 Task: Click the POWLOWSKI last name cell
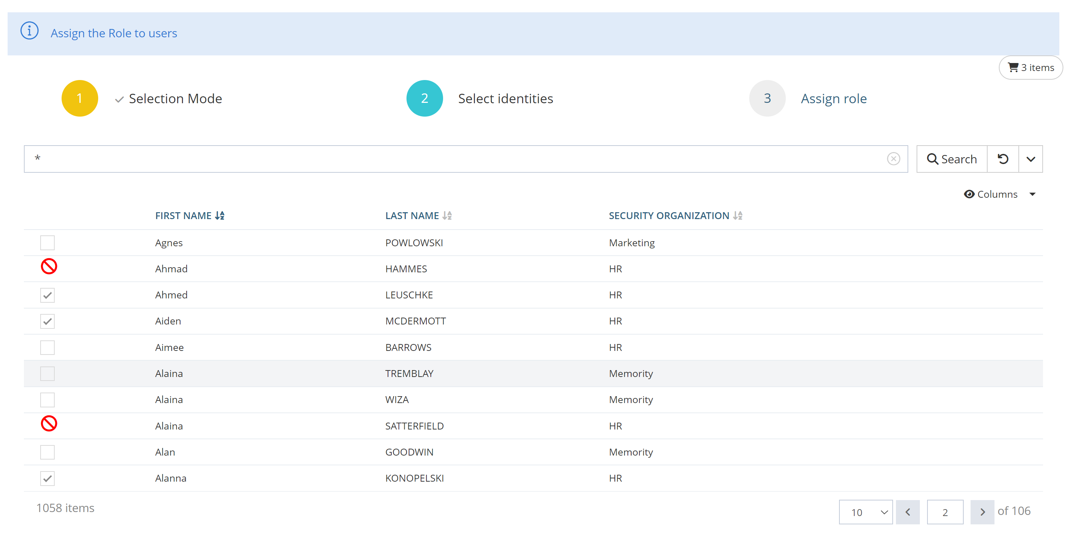pyautogui.click(x=414, y=243)
